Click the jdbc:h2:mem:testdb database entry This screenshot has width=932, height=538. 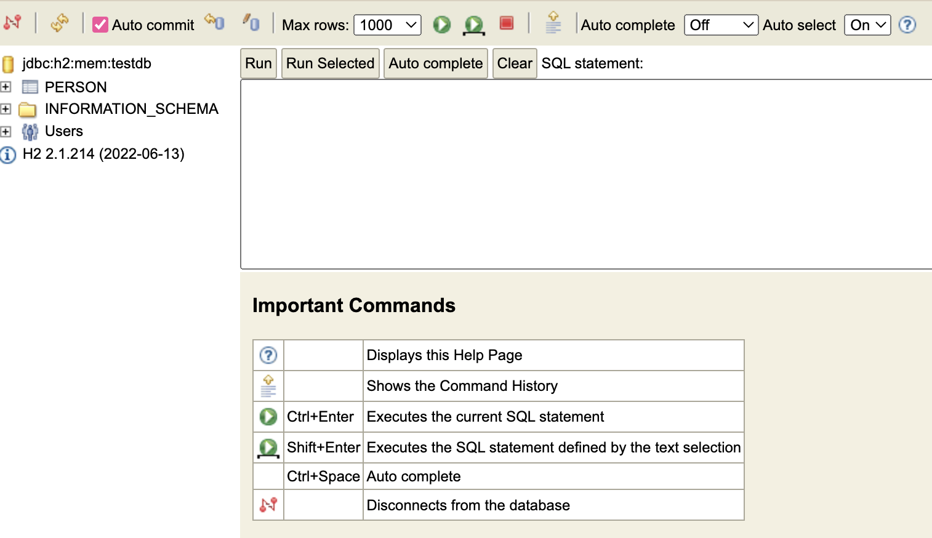click(x=87, y=63)
